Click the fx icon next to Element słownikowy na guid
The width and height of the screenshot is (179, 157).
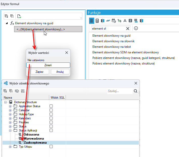click(x=12, y=23)
